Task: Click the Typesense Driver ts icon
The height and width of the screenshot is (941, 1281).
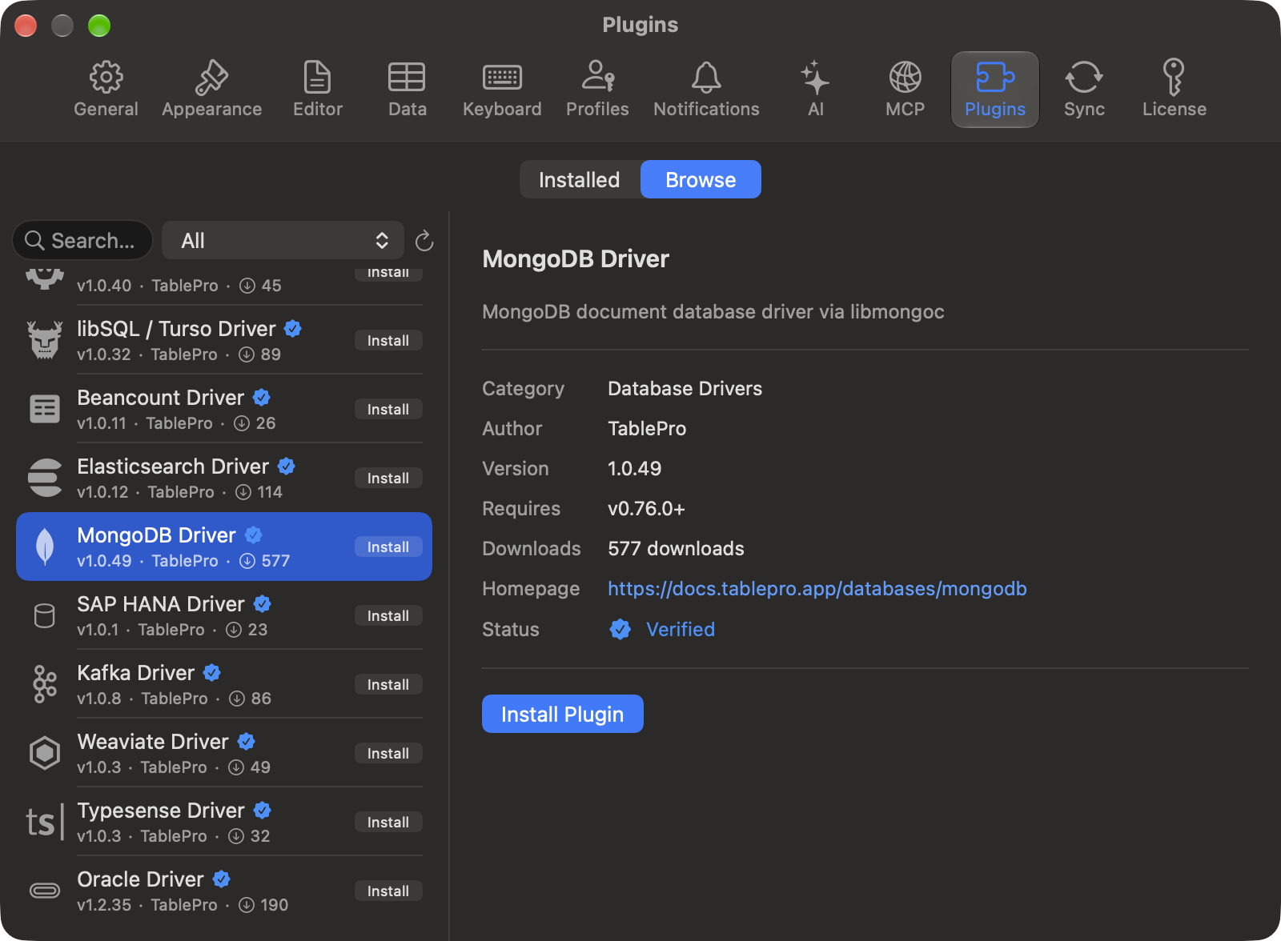Action: click(45, 822)
